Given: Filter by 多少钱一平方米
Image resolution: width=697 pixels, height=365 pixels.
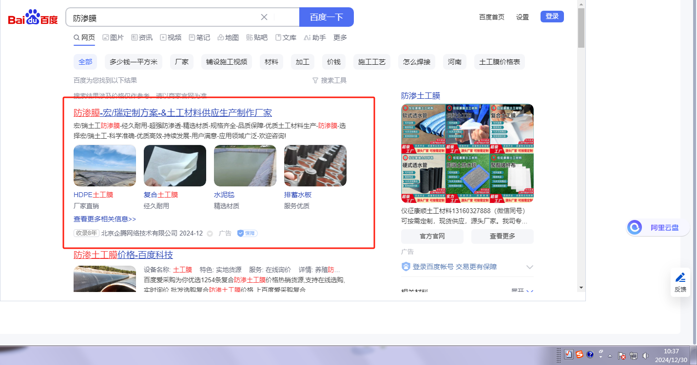Looking at the screenshot, I should pyautogui.click(x=134, y=62).
